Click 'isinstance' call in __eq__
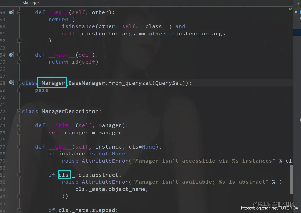The width and height of the screenshot is (301, 213). [78, 26]
